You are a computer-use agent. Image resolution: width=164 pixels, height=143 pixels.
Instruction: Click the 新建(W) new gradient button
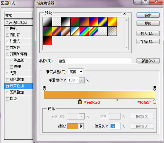(148, 61)
